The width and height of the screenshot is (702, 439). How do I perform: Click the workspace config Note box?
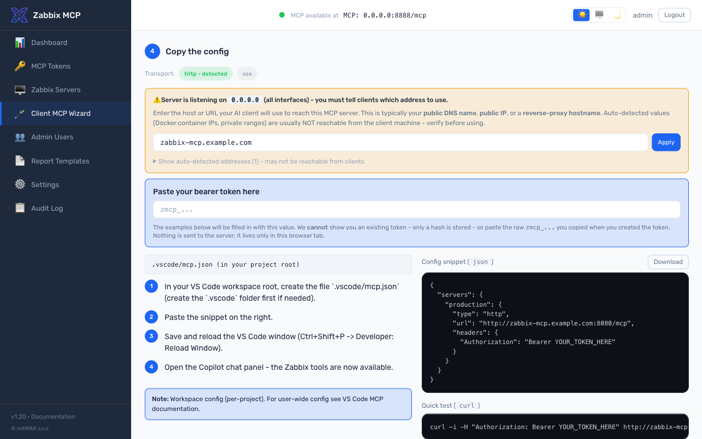tap(278, 404)
